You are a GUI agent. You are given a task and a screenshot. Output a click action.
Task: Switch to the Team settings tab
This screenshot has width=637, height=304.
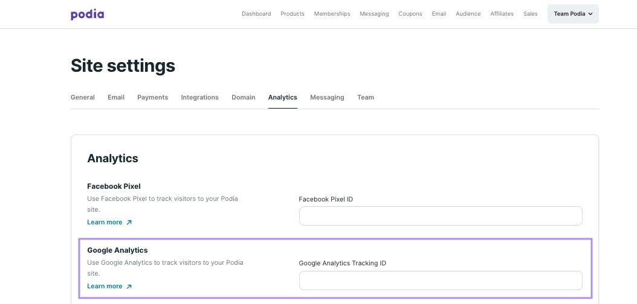tap(366, 97)
